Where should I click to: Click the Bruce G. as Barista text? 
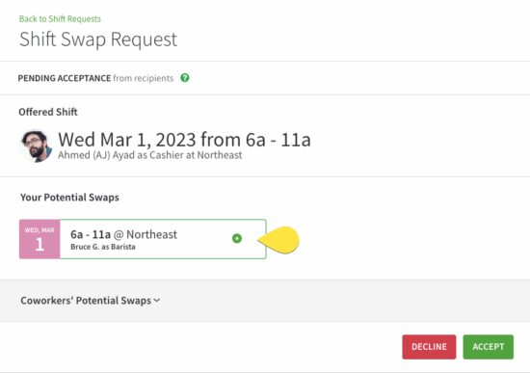tap(103, 247)
